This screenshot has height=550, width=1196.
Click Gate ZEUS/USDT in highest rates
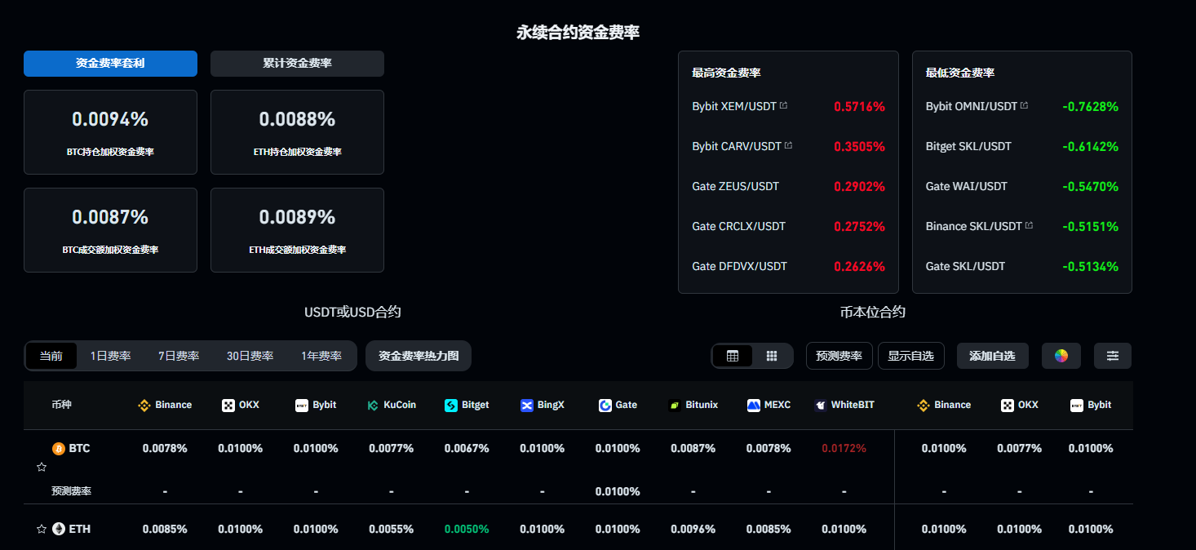tap(735, 186)
